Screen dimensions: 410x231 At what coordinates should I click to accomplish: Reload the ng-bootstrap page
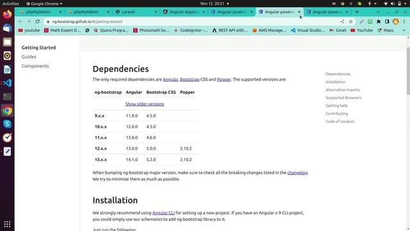click(x=37, y=21)
